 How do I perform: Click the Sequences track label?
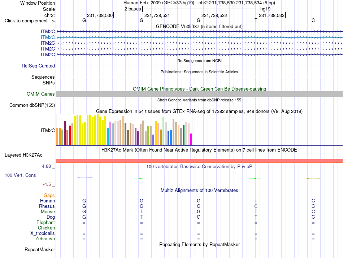(x=43, y=77)
